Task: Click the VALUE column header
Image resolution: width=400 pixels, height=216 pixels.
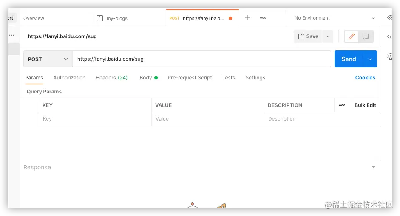Action: (x=164, y=105)
